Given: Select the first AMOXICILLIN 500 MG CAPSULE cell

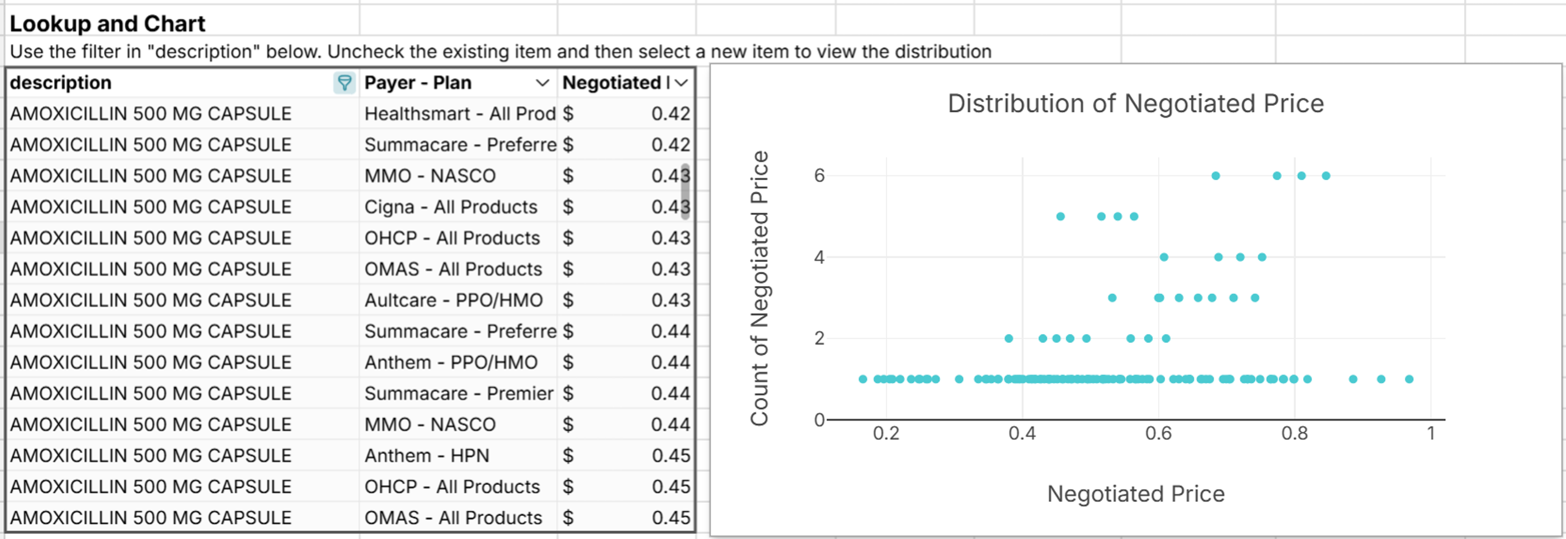Looking at the screenshot, I should point(151,113).
